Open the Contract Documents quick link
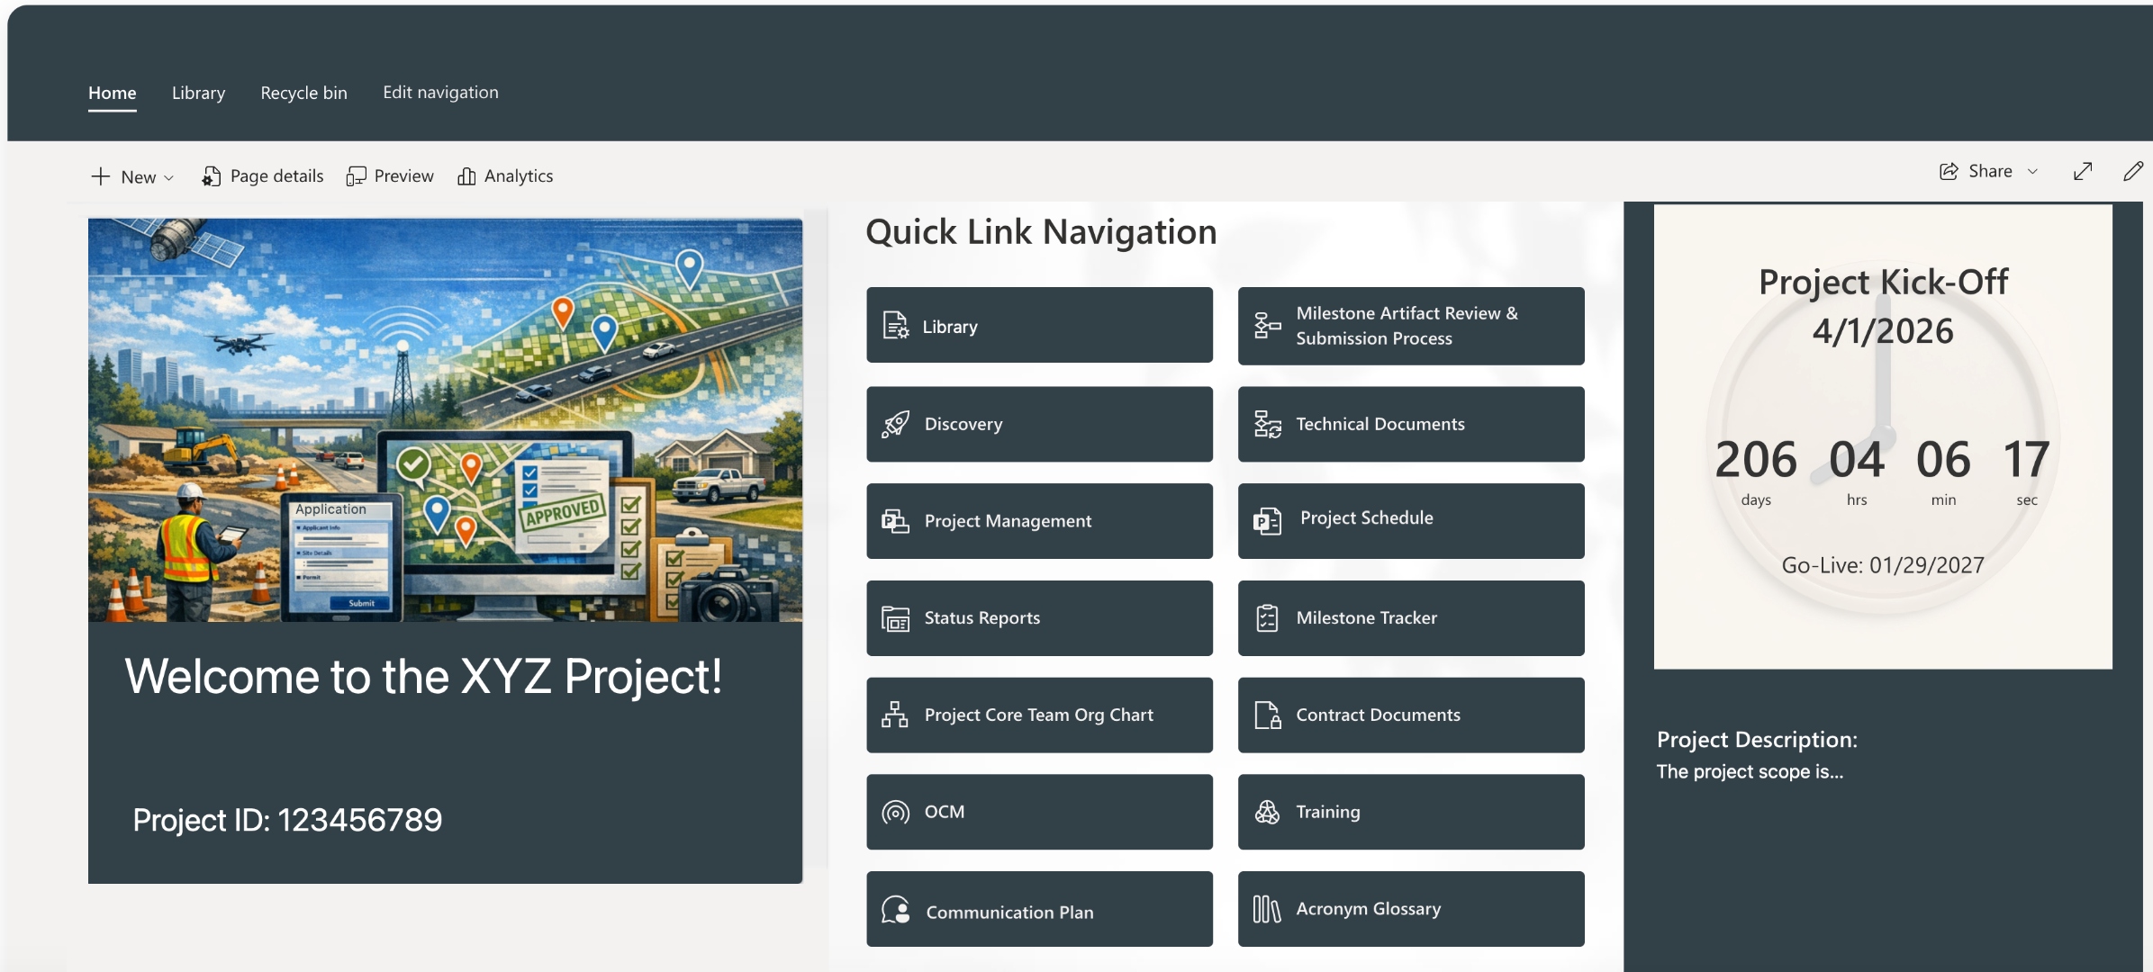The height and width of the screenshot is (972, 2153). coord(1411,715)
